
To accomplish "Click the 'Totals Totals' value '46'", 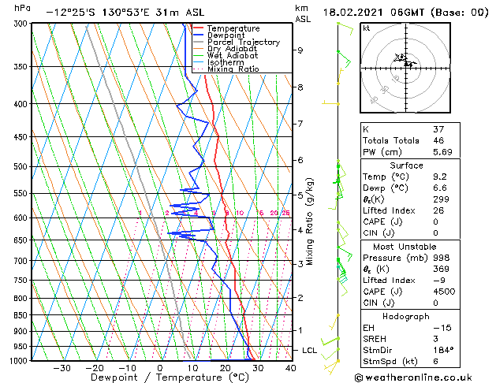I will 438,140.
